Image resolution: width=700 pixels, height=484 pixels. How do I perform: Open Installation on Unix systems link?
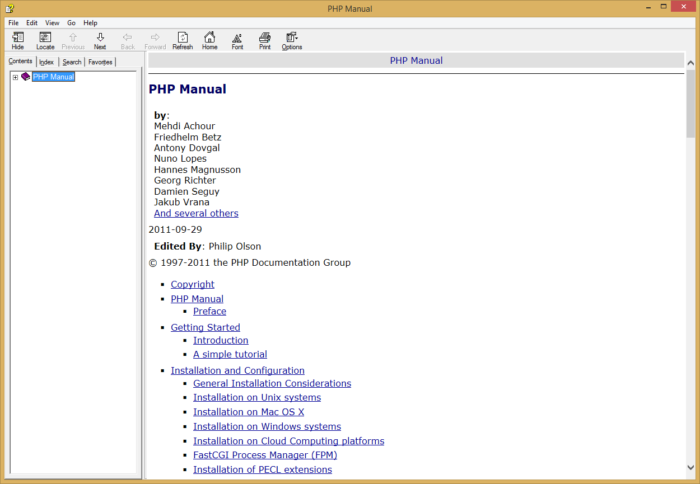pos(257,397)
